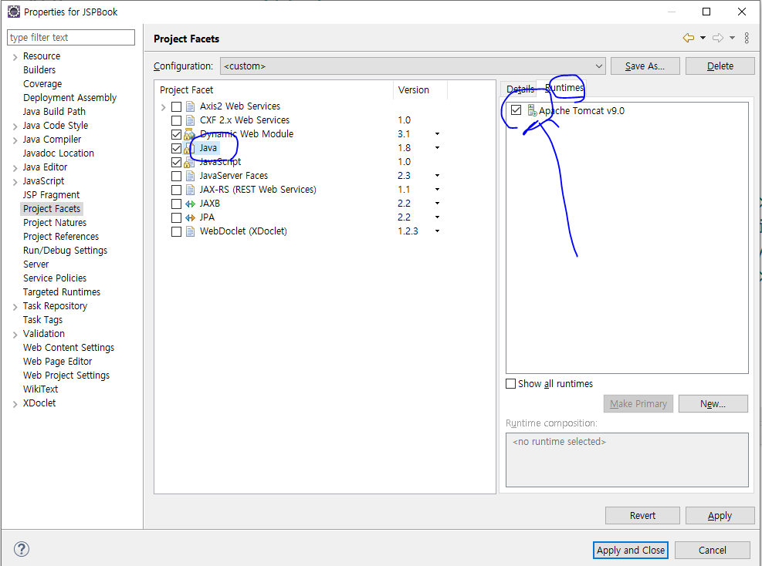Expand the Java Code Style node
Image resolution: width=762 pixels, height=566 pixels.
(15, 126)
